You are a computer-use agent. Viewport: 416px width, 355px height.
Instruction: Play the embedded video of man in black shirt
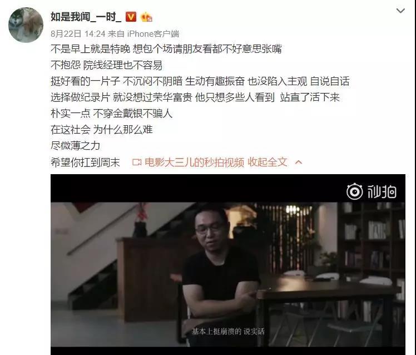point(228,264)
